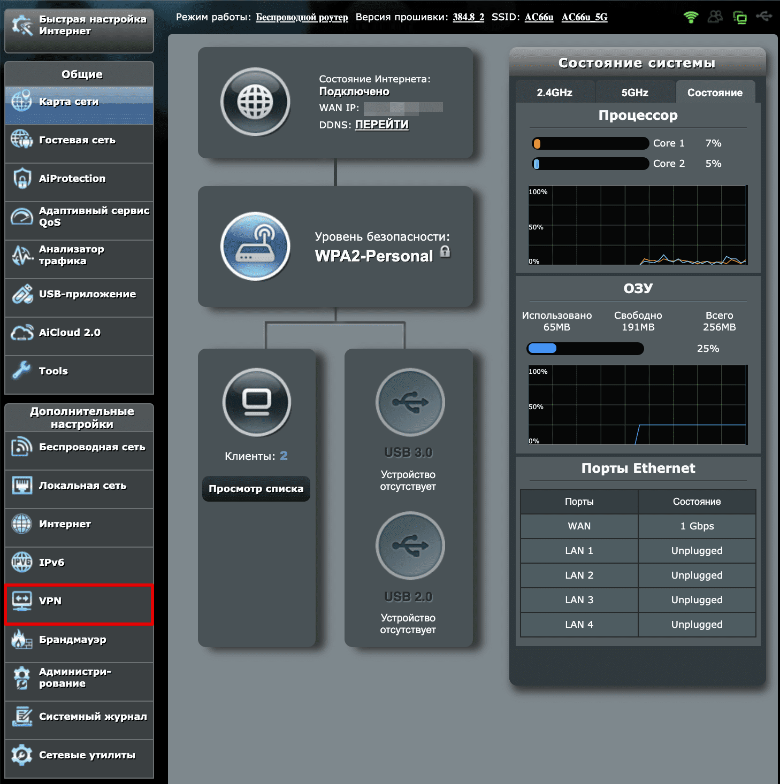
Task: Click the Wi-Fi status icon in the header
Action: 691,17
